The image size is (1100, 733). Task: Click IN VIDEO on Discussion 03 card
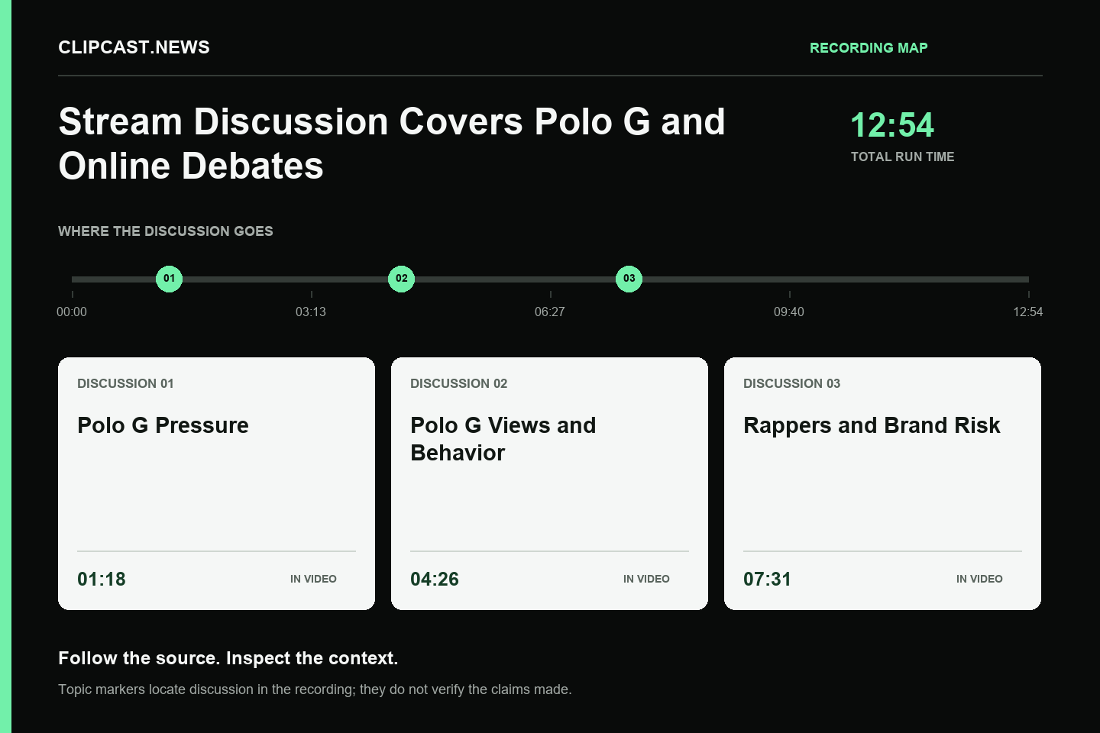979,579
